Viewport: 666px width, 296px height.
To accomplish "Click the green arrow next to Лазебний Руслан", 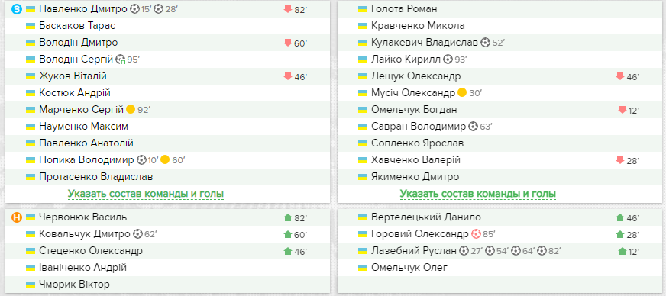I will pos(622,252).
